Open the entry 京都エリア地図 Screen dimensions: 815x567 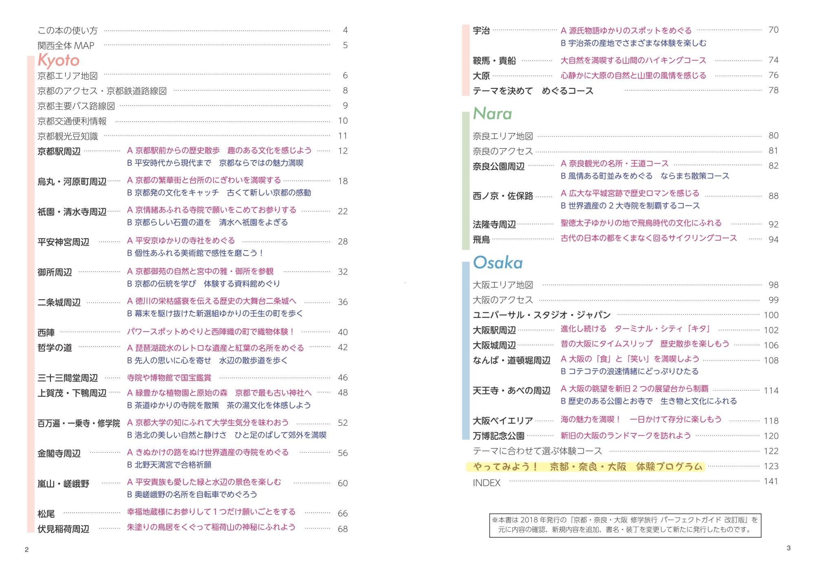[x=68, y=76]
